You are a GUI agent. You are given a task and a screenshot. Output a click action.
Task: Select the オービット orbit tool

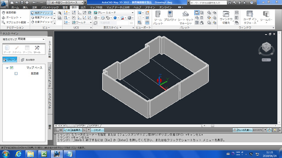click(x=11, y=18)
